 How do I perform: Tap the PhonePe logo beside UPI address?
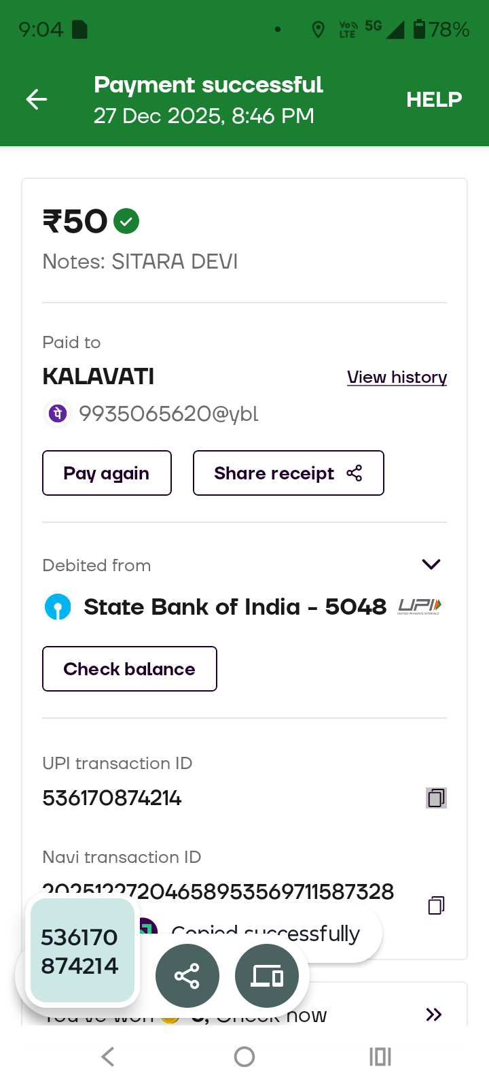pos(58,413)
